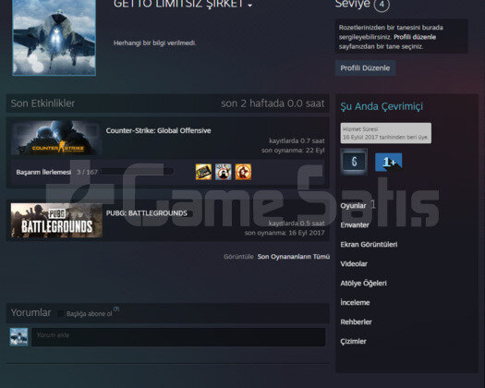This screenshot has width=485, height=388.
Task: Click the Yorum ekle comment field
Action: (x=178, y=337)
